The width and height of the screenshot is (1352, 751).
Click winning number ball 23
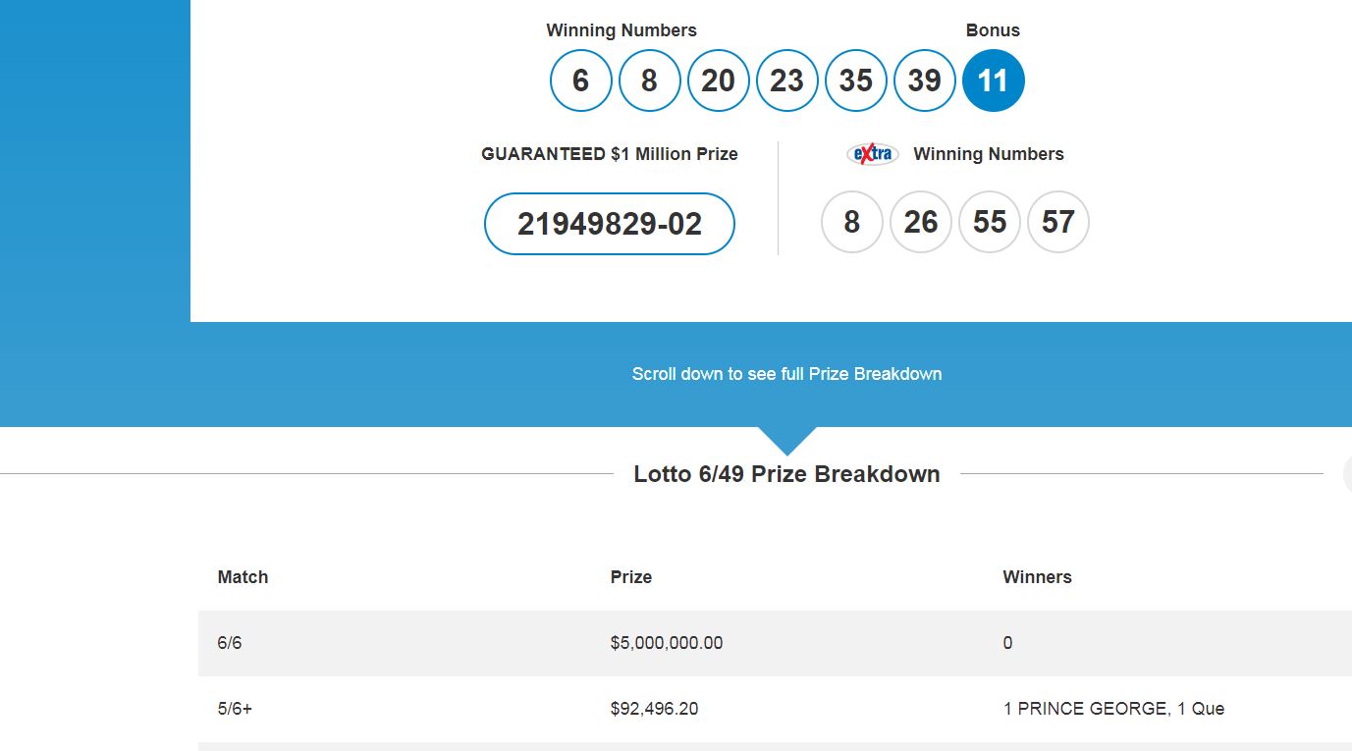[786, 80]
